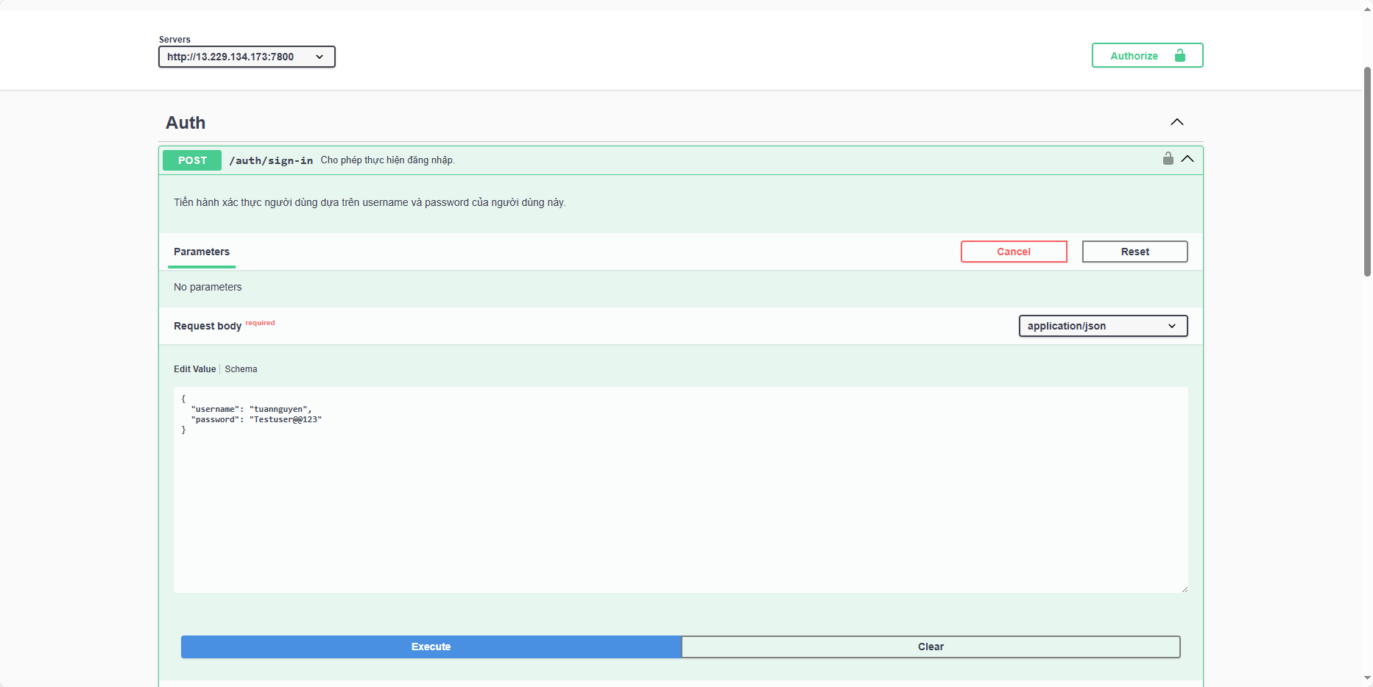The width and height of the screenshot is (1373, 687).
Task: Open the Servers URL dropdown
Action: coord(247,57)
